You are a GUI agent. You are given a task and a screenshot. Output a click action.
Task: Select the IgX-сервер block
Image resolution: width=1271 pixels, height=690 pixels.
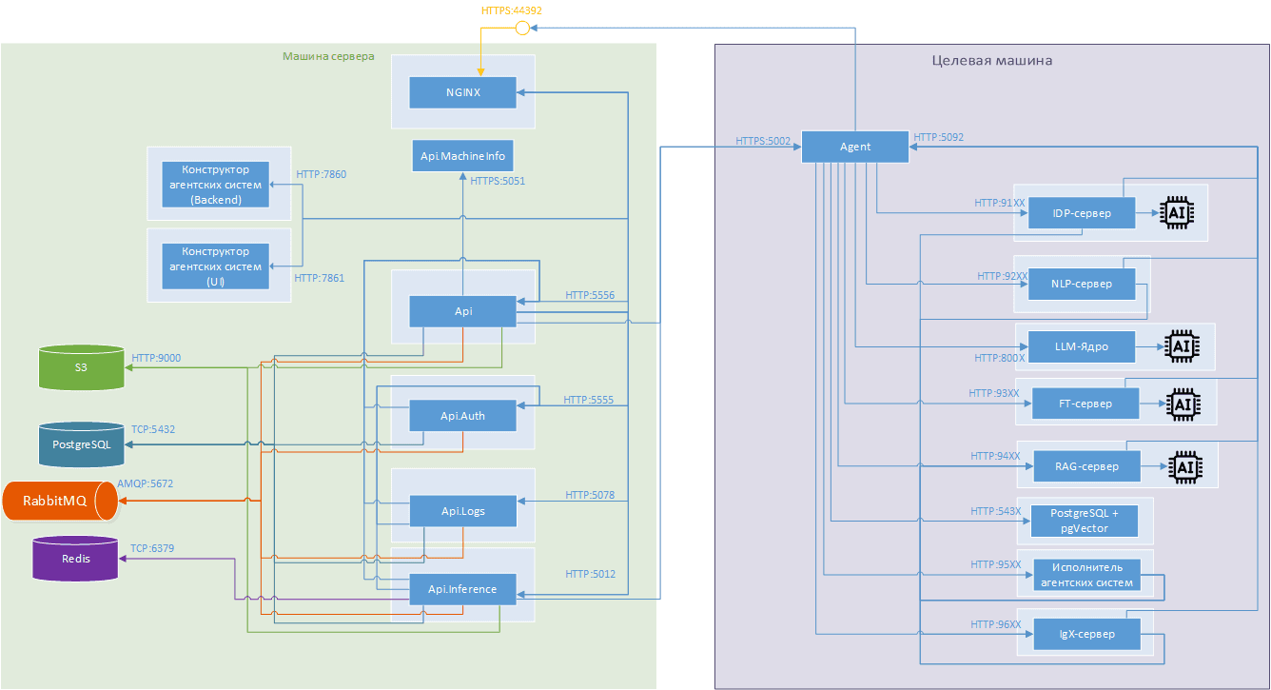coord(1085,633)
